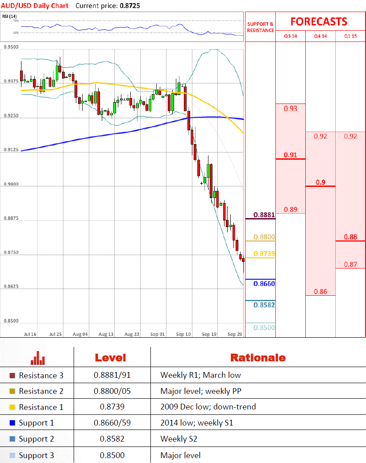Click the Resistance 3 maroon color swatch
This screenshot has height=463, width=366.
tap(12, 376)
